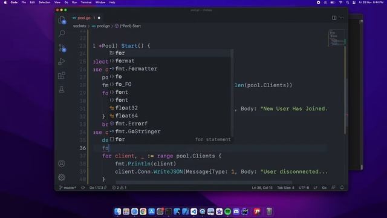Open the Manage gear menu

(x=62, y=177)
